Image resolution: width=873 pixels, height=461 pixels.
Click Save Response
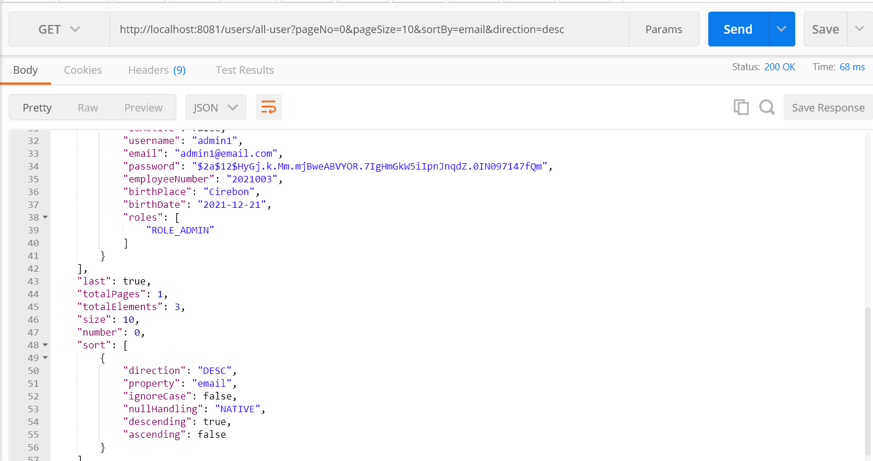point(828,107)
